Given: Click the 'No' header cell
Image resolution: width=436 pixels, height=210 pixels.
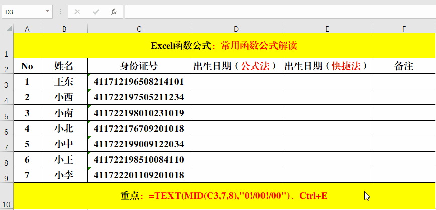Looking at the screenshot, I should (27, 66).
